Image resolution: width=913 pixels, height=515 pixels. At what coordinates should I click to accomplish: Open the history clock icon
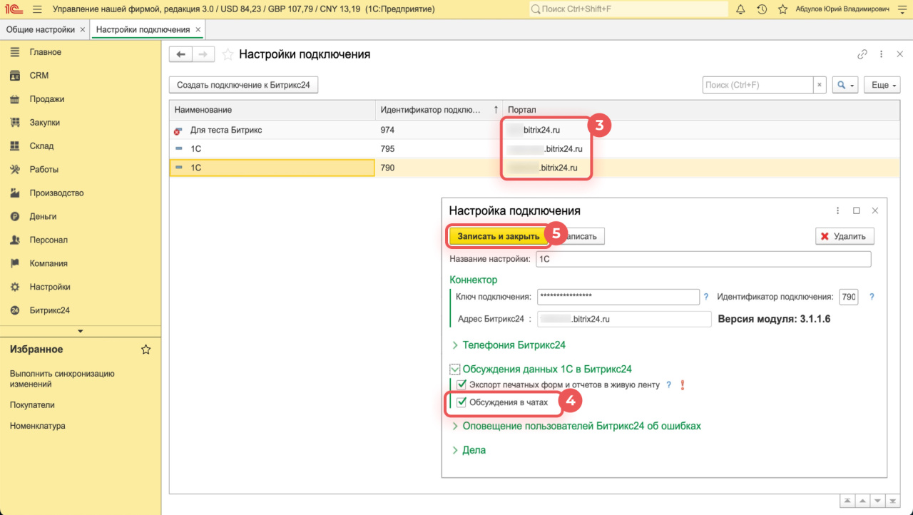762,9
